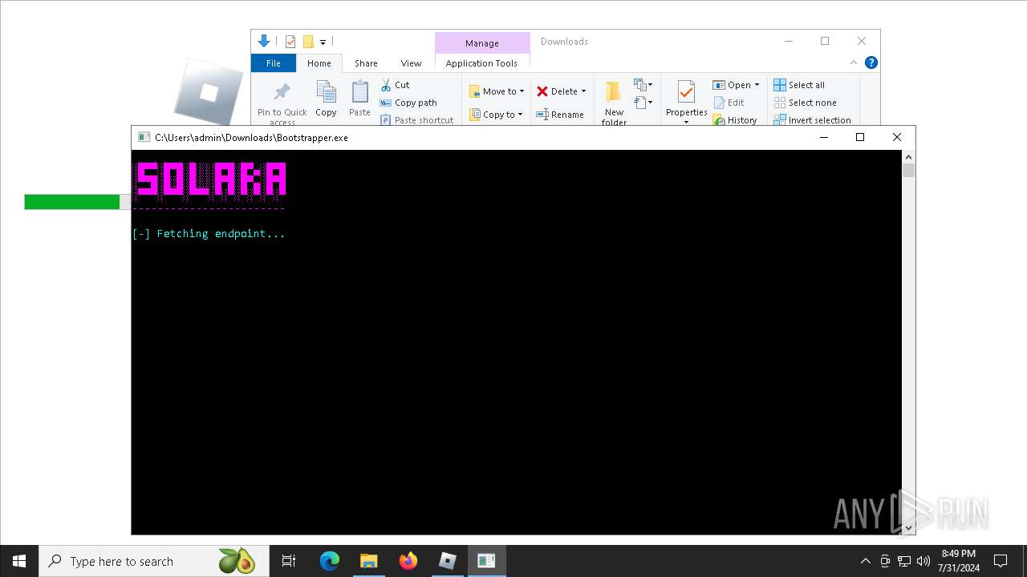Screen dimensions: 1027x577
Task: Click the Roblox logo on the desktop
Action: point(209,93)
